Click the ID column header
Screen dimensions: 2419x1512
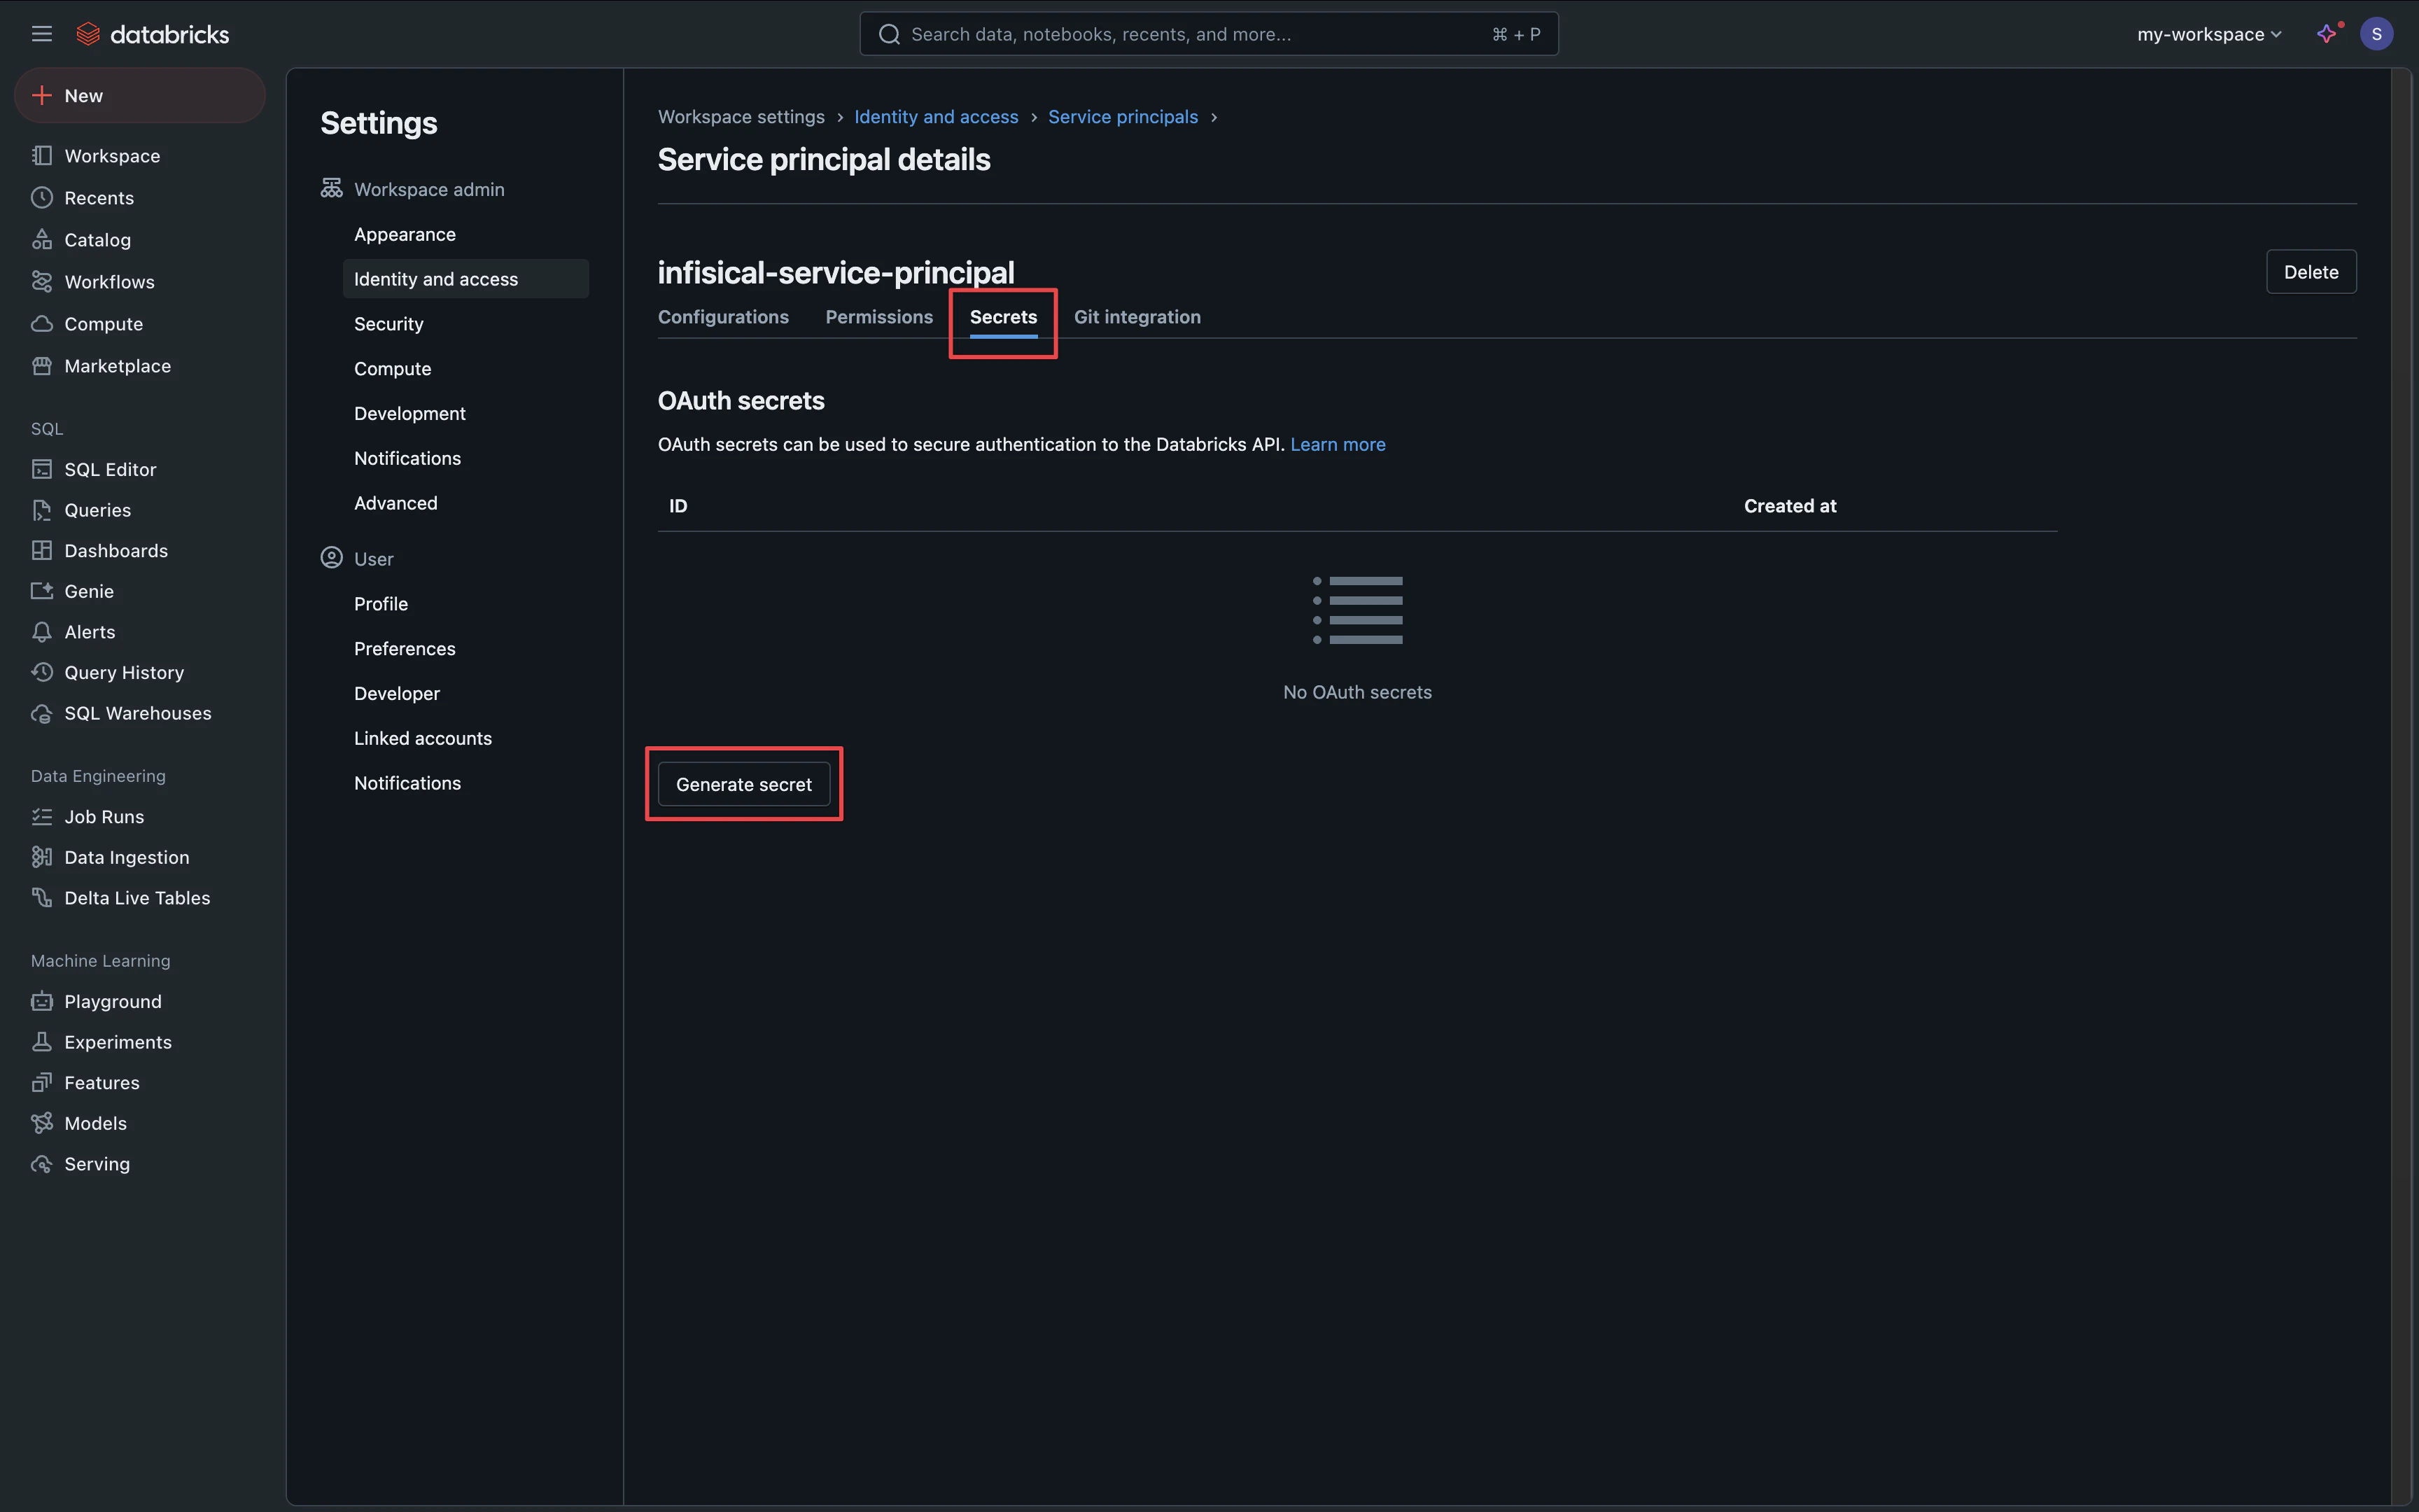[678, 506]
